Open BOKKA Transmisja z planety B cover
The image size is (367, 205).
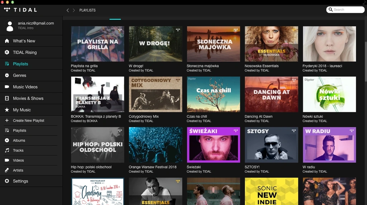[x=97, y=94]
